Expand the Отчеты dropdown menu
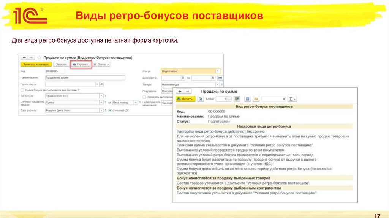The width and height of the screenshot is (389, 218). pyautogui.click(x=101, y=65)
